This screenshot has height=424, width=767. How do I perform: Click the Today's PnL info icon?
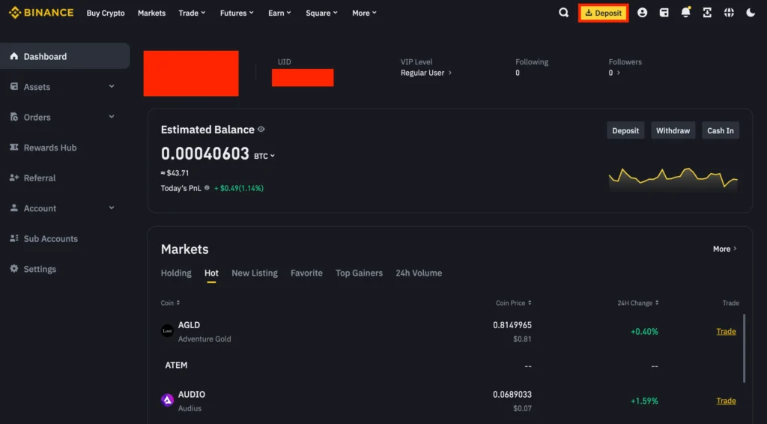click(207, 188)
